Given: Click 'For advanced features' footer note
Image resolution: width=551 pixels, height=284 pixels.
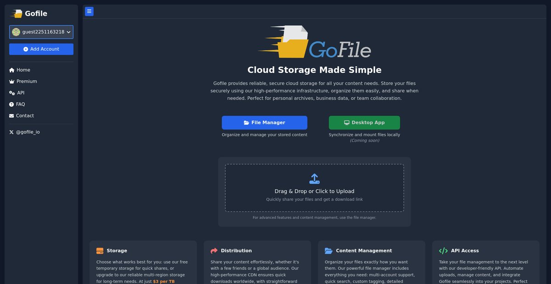Looking at the screenshot, I should [315, 218].
